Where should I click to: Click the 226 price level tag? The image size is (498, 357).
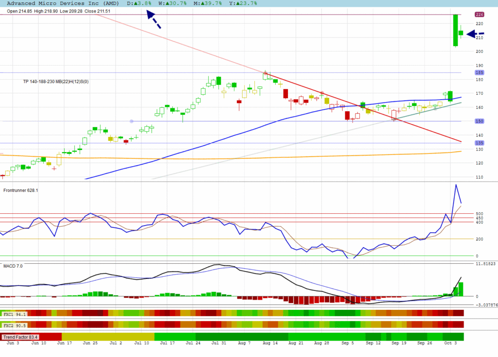click(479, 15)
